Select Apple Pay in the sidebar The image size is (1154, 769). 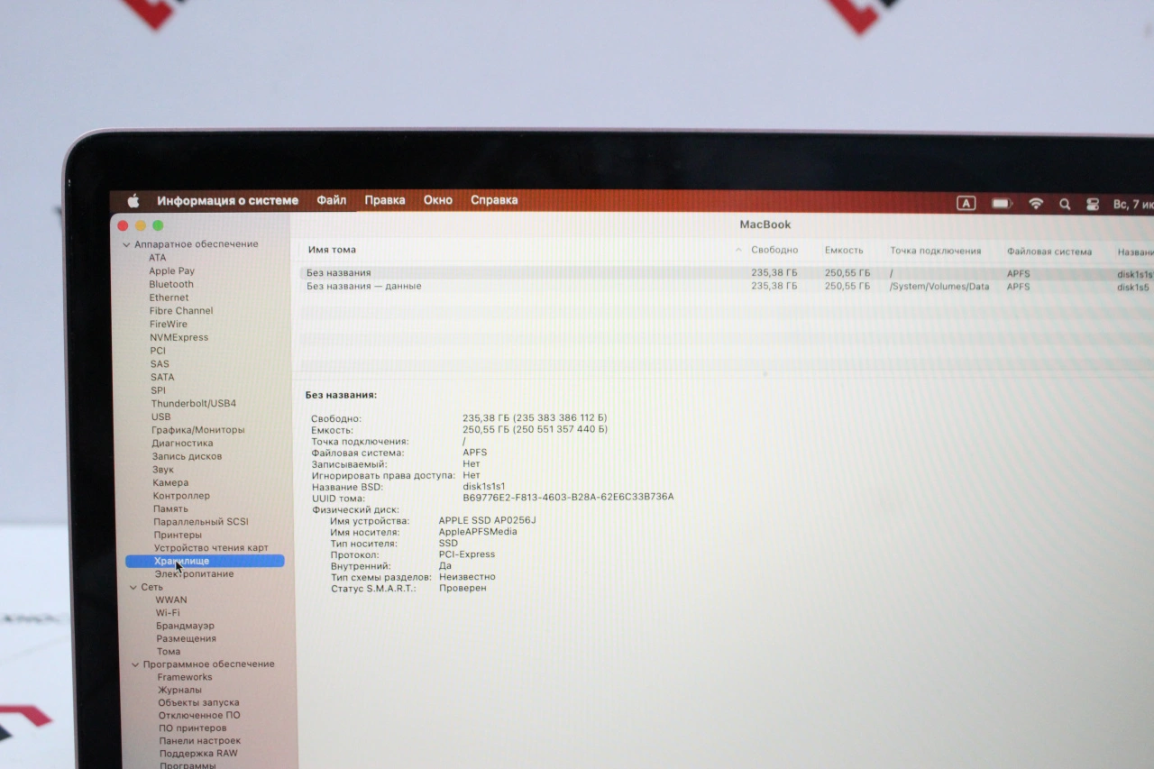[x=172, y=270]
